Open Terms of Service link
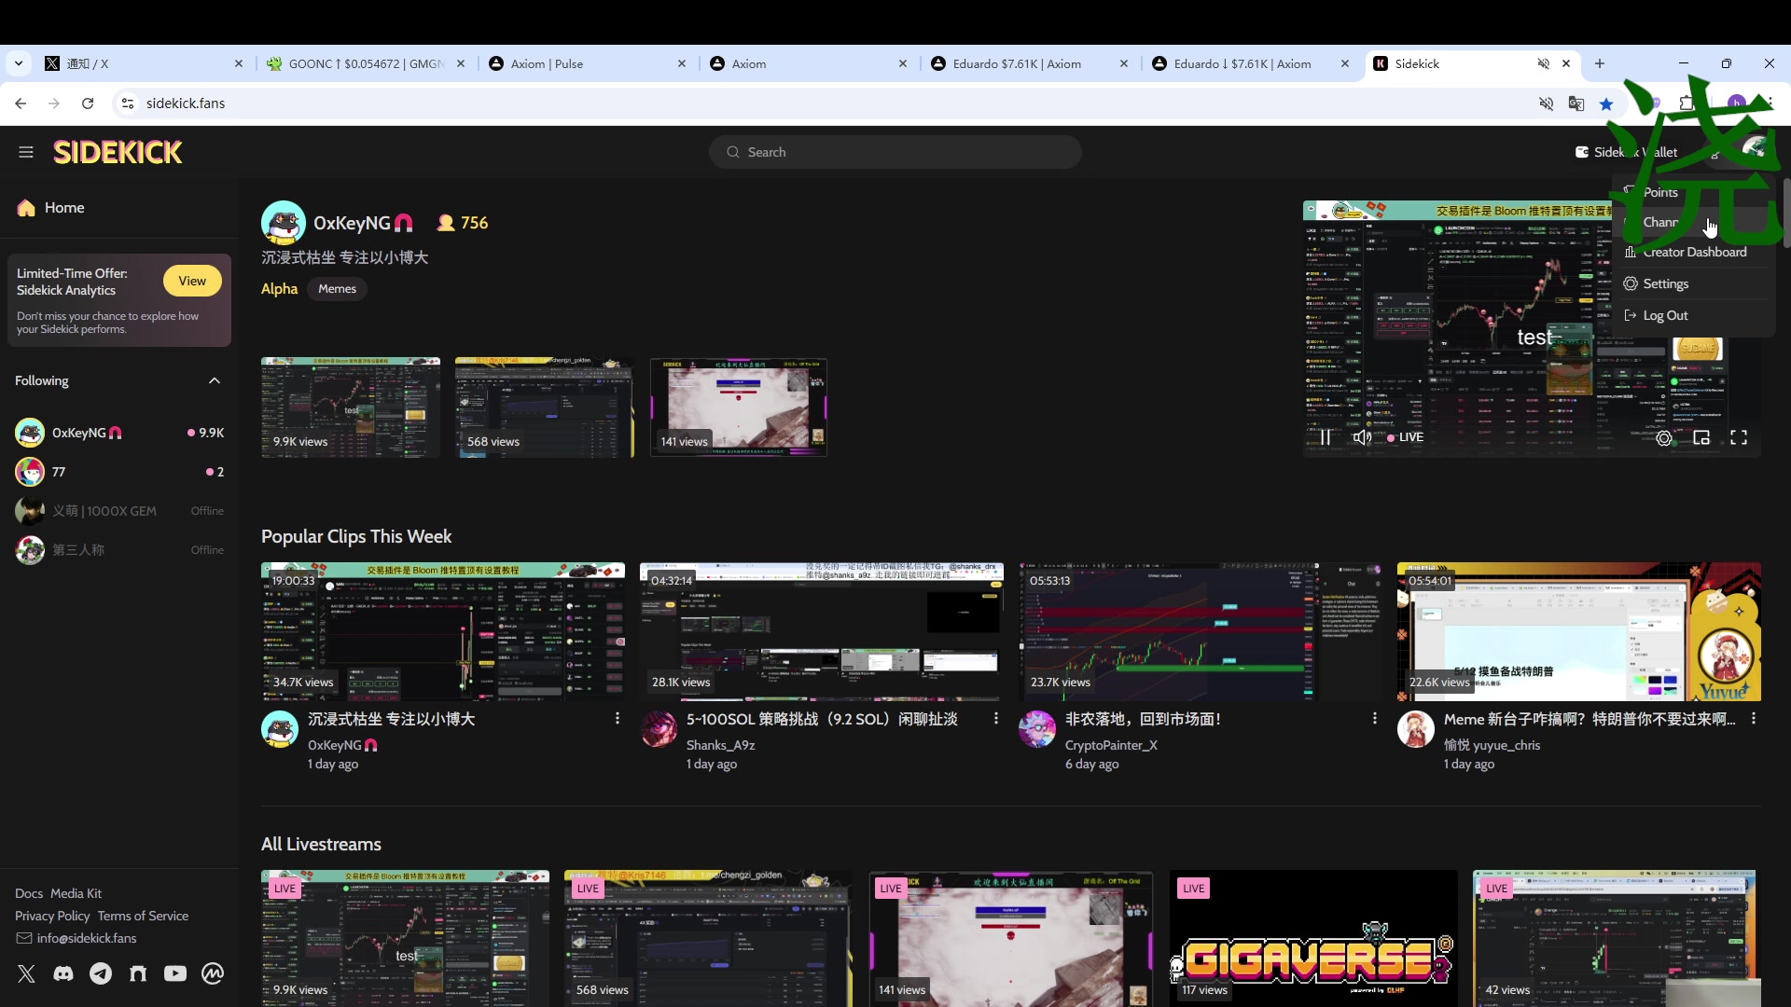Image resolution: width=1791 pixels, height=1007 pixels. pos(143,916)
